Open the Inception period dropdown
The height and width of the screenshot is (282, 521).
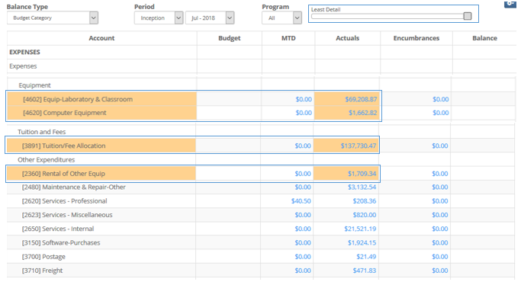pyautogui.click(x=159, y=18)
